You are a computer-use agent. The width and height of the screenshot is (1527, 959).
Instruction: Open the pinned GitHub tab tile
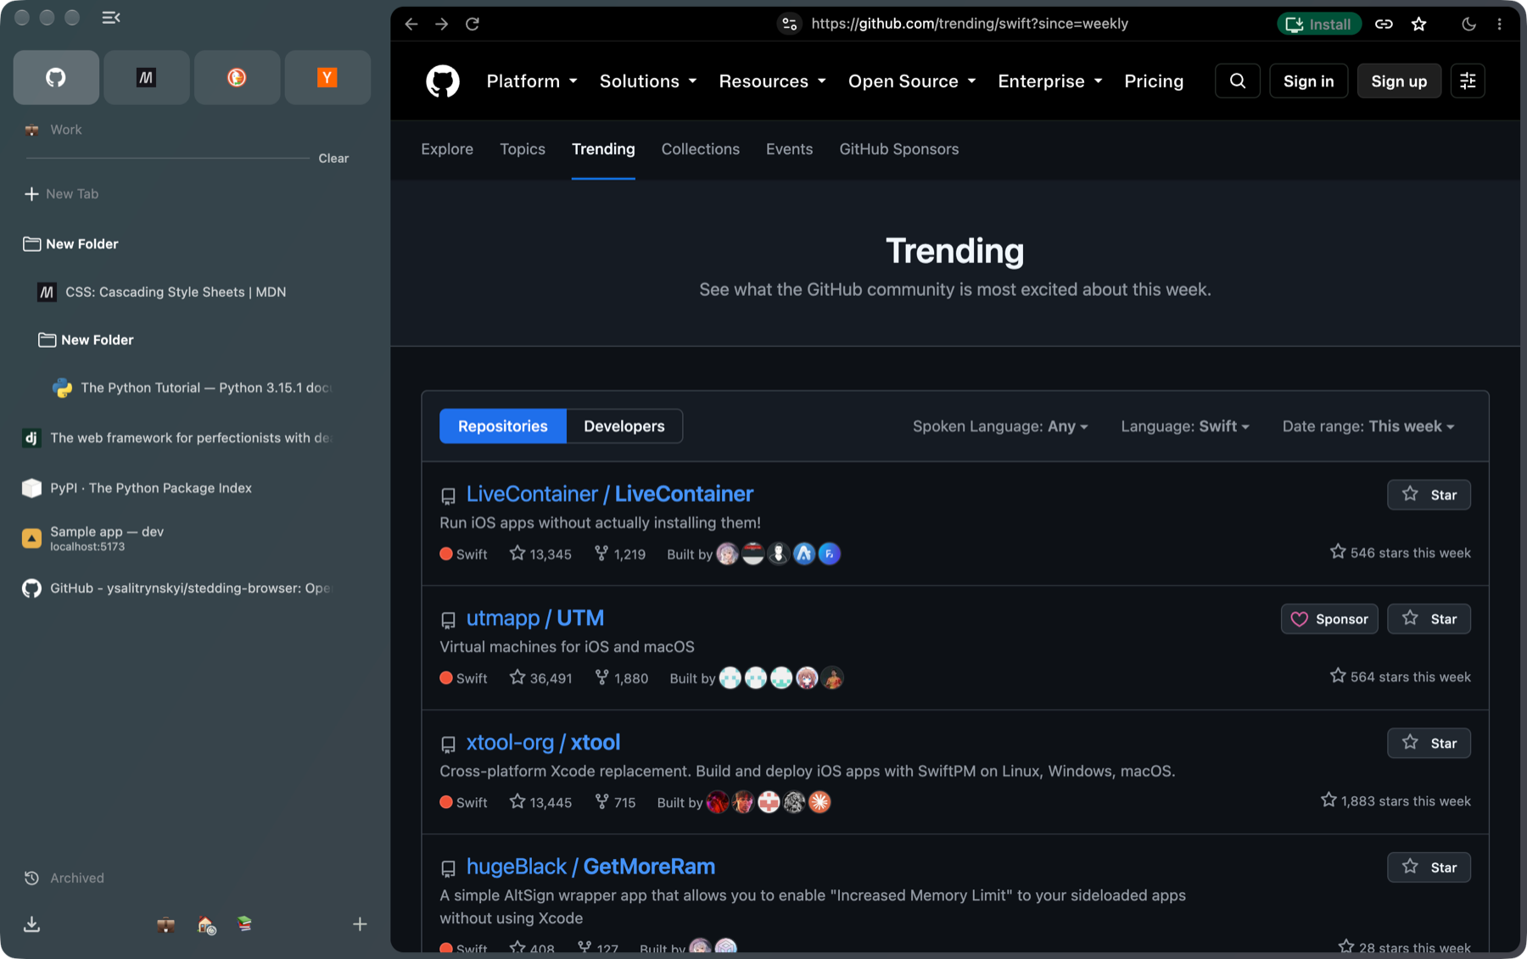[56, 77]
